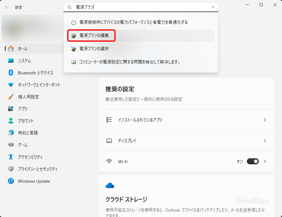Open アプリ category in sidebar
This screenshot has width=282, height=217.
34,109
